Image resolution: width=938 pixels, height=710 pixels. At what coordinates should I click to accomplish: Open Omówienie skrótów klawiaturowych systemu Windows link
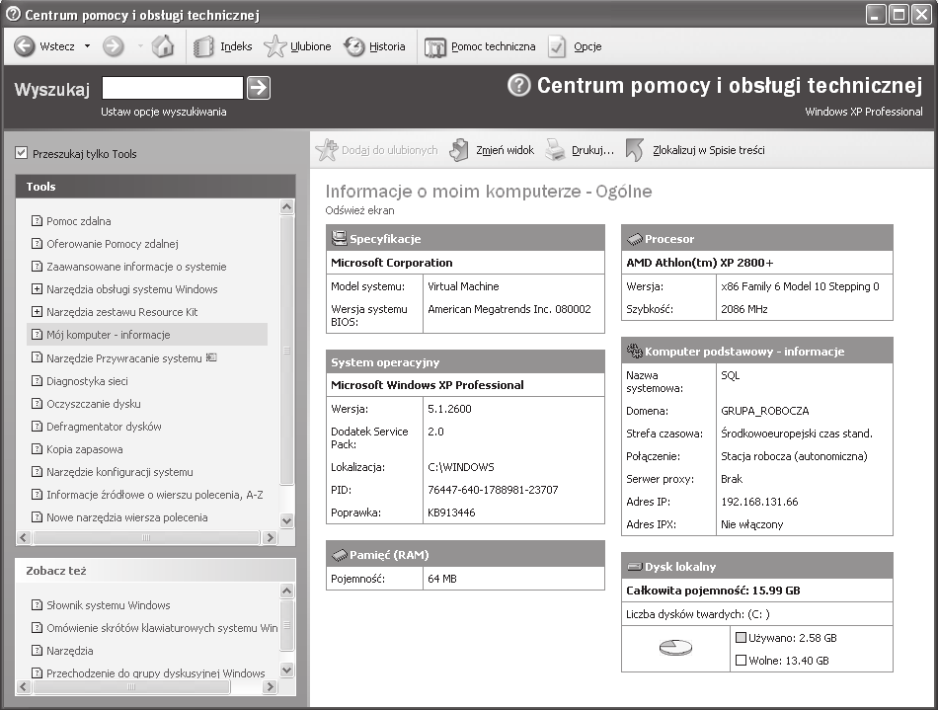tap(162, 628)
